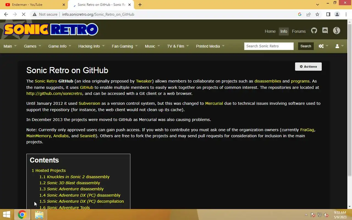
Task: Click the Action Center flag icon
Action: pyautogui.click(x=313, y=215)
